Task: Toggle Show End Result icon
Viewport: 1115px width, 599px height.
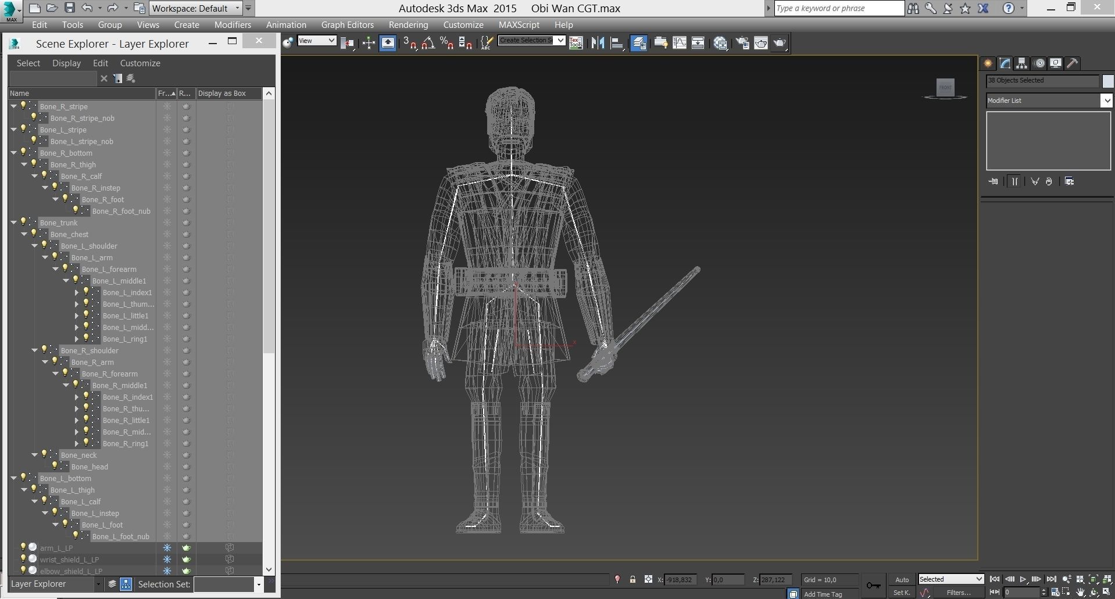Action: (x=1014, y=181)
